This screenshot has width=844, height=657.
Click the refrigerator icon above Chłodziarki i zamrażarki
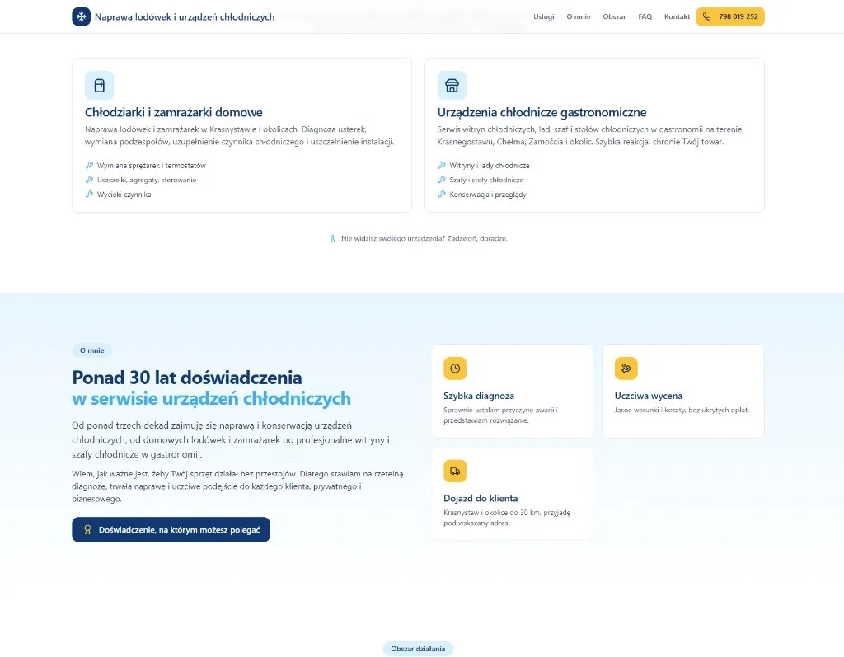click(99, 85)
